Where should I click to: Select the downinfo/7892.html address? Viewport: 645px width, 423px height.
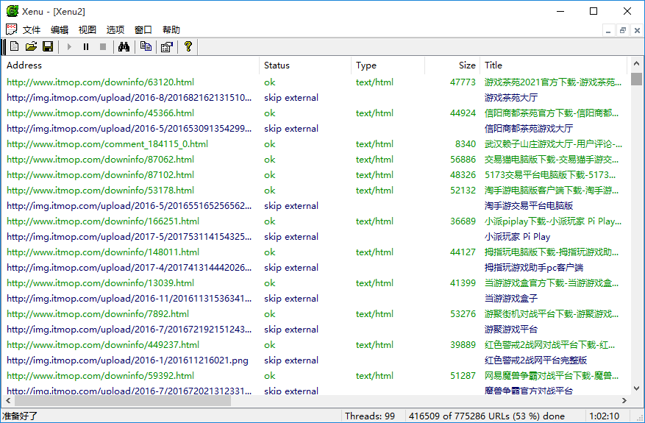click(x=98, y=313)
